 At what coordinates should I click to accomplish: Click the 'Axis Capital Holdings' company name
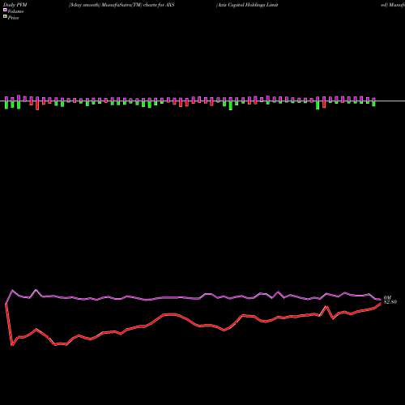[241, 5]
